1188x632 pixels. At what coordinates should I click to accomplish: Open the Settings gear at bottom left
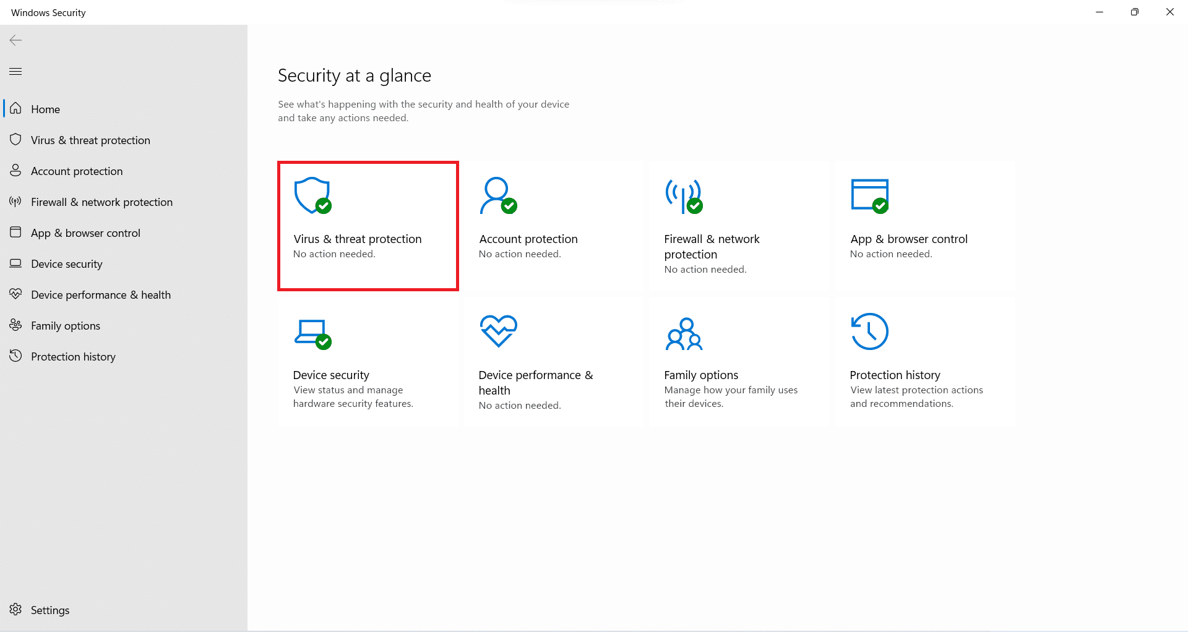click(x=15, y=610)
